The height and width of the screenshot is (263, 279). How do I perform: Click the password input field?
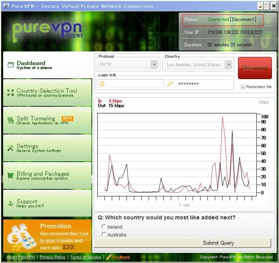pyautogui.click(x=199, y=84)
